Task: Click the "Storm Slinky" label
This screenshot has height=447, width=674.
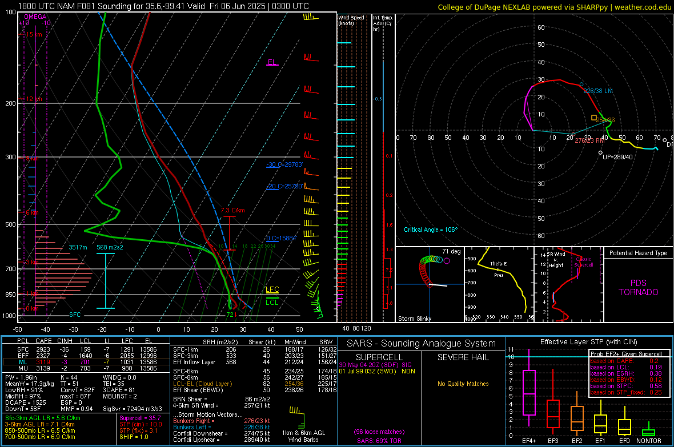Action: tap(414, 319)
